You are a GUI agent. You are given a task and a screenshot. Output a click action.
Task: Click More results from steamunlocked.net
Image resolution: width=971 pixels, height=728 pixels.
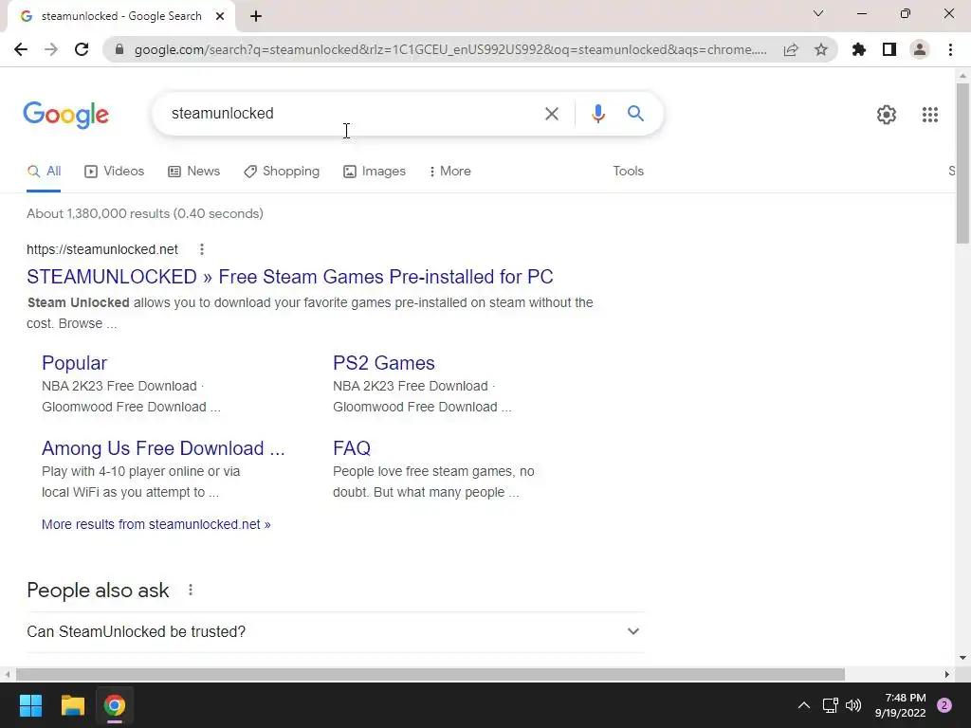(156, 524)
